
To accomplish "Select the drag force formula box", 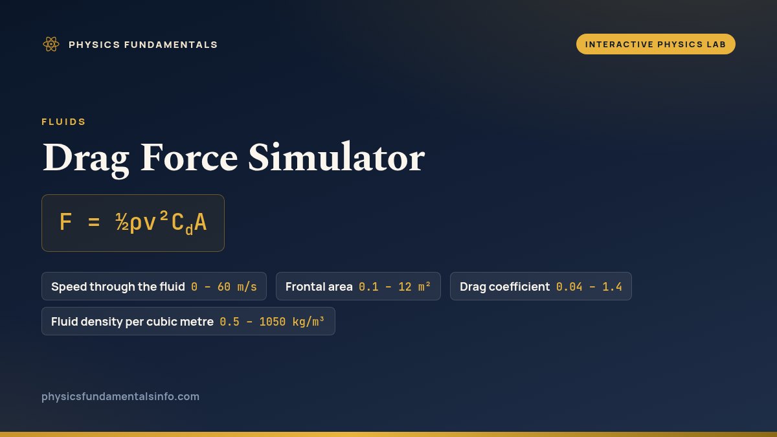I will (133, 223).
